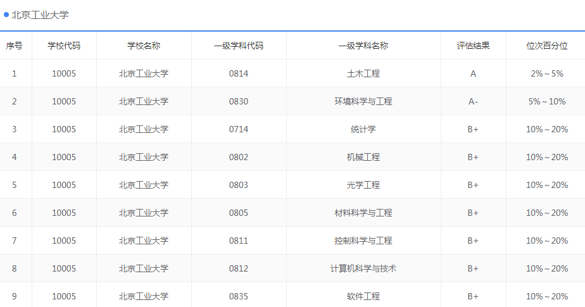Click the 一级学科代码 column header
Screen dimensions: 585x307
click(x=239, y=46)
